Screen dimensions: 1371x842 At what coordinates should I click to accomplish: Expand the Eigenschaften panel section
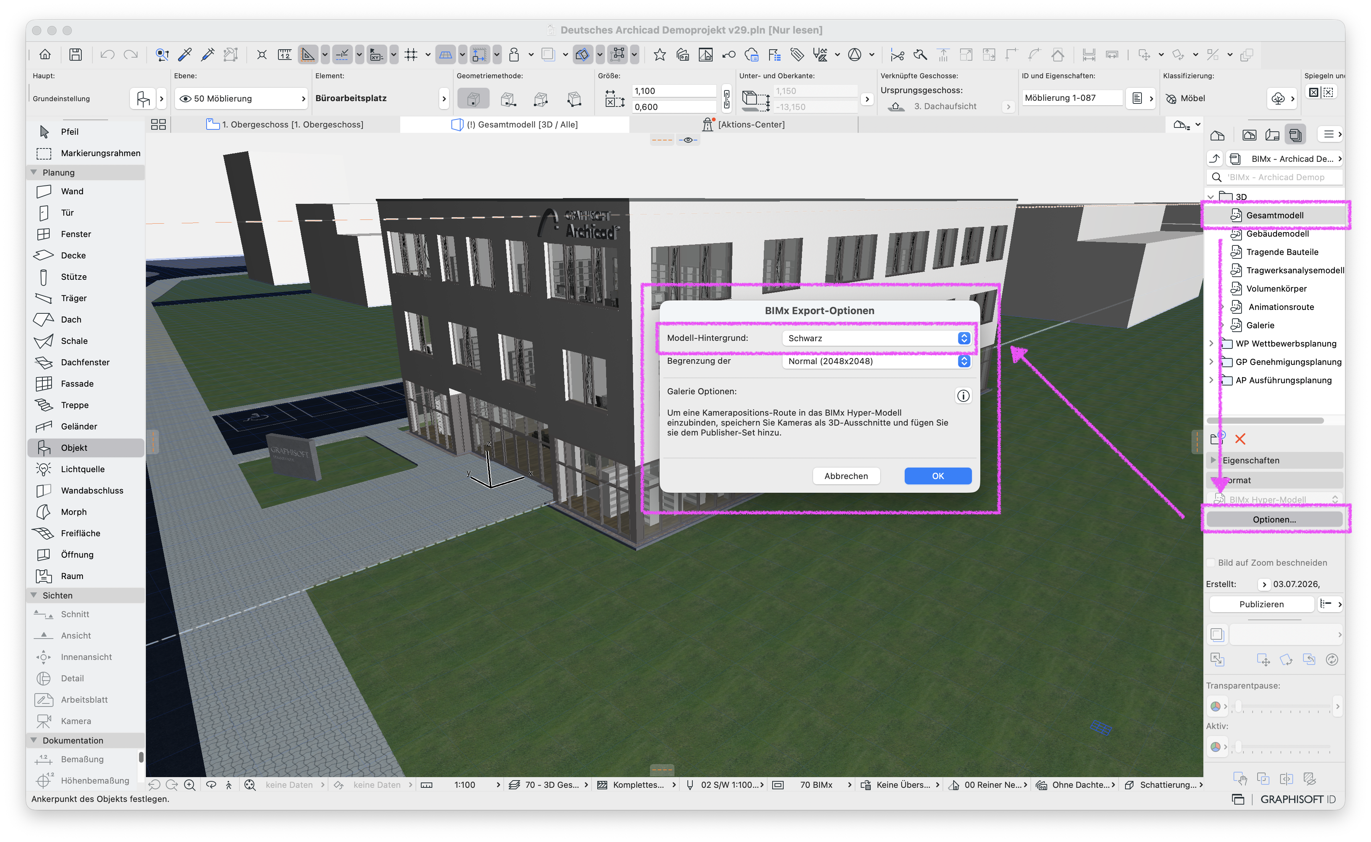[x=1213, y=460]
